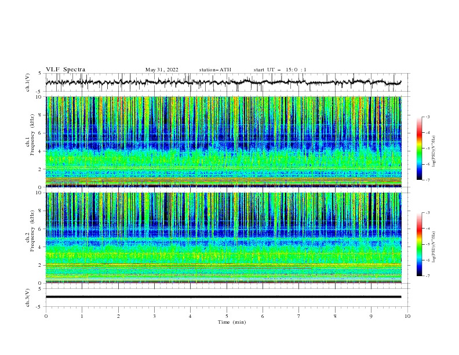
Task: Click the "-7" tick on ch.1 color bar
Action: [427, 180]
